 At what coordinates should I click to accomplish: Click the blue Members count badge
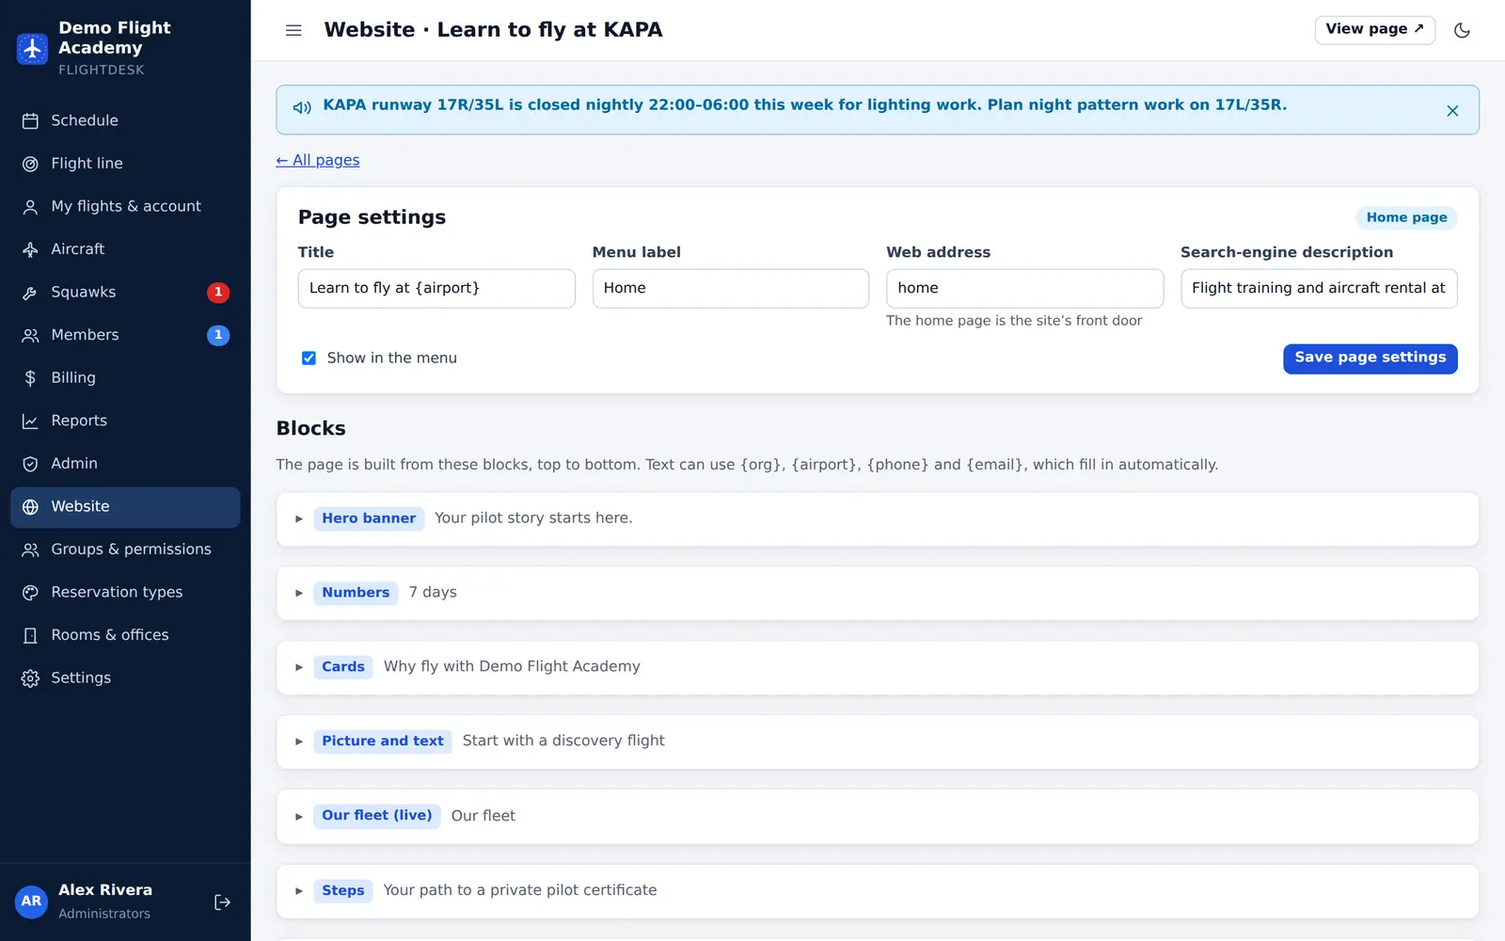click(x=218, y=335)
